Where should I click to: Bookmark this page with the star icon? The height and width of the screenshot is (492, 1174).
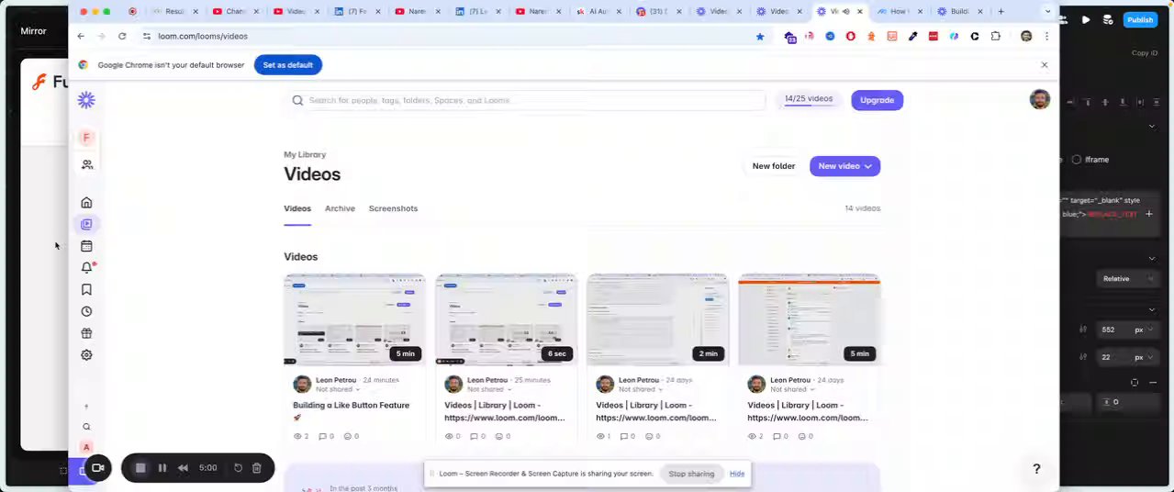point(760,37)
